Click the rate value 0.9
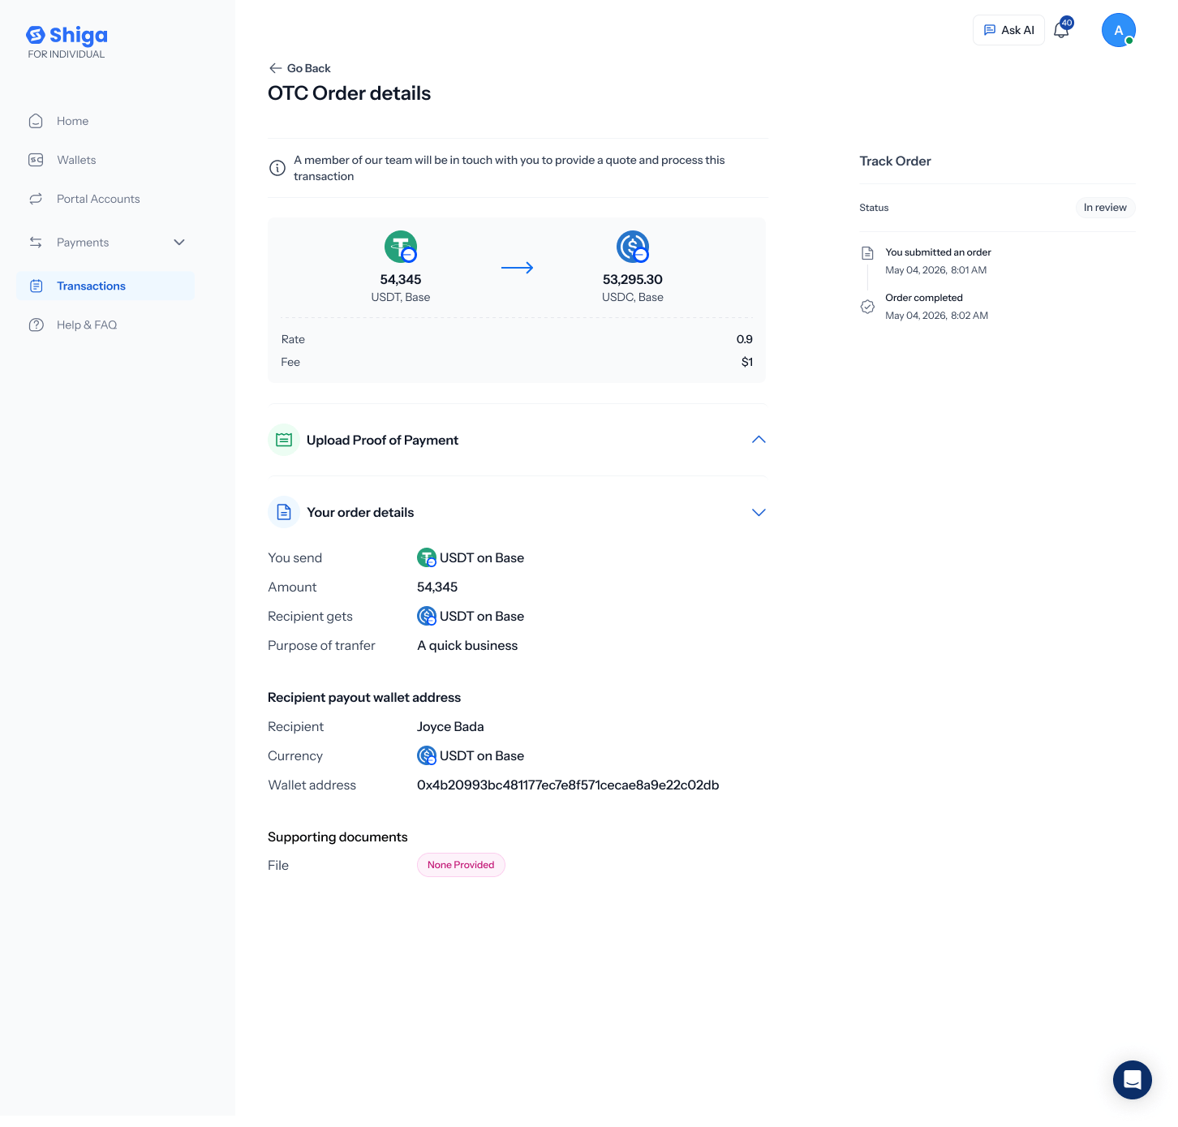1178x1127 pixels. coord(745,339)
